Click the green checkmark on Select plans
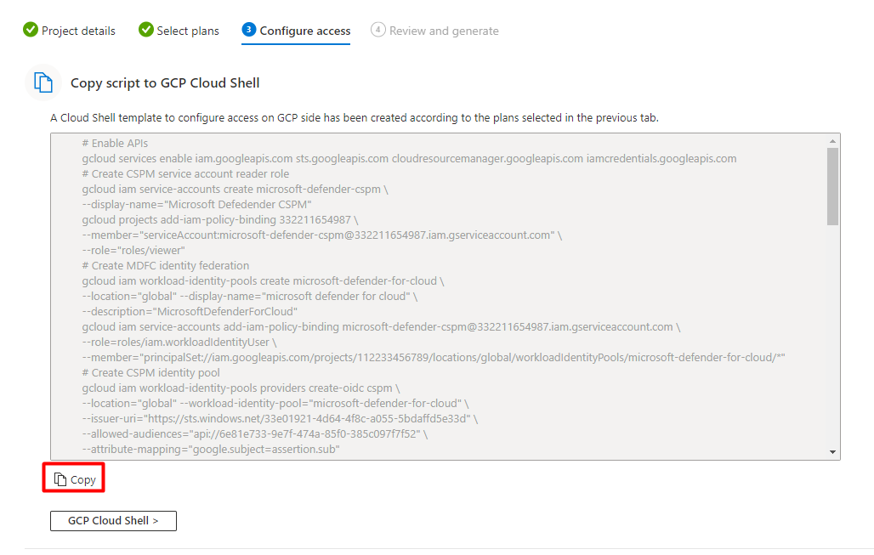The height and width of the screenshot is (555, 874). click(x=145, y=30)
